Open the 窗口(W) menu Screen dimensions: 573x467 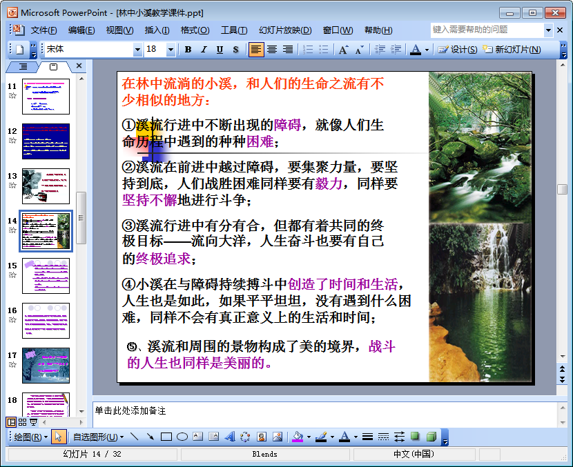pyautogui.click(x=338, y=30)
